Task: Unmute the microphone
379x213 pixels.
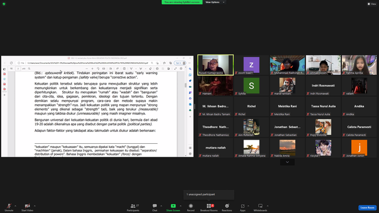Action: click(x=9, y=207)
